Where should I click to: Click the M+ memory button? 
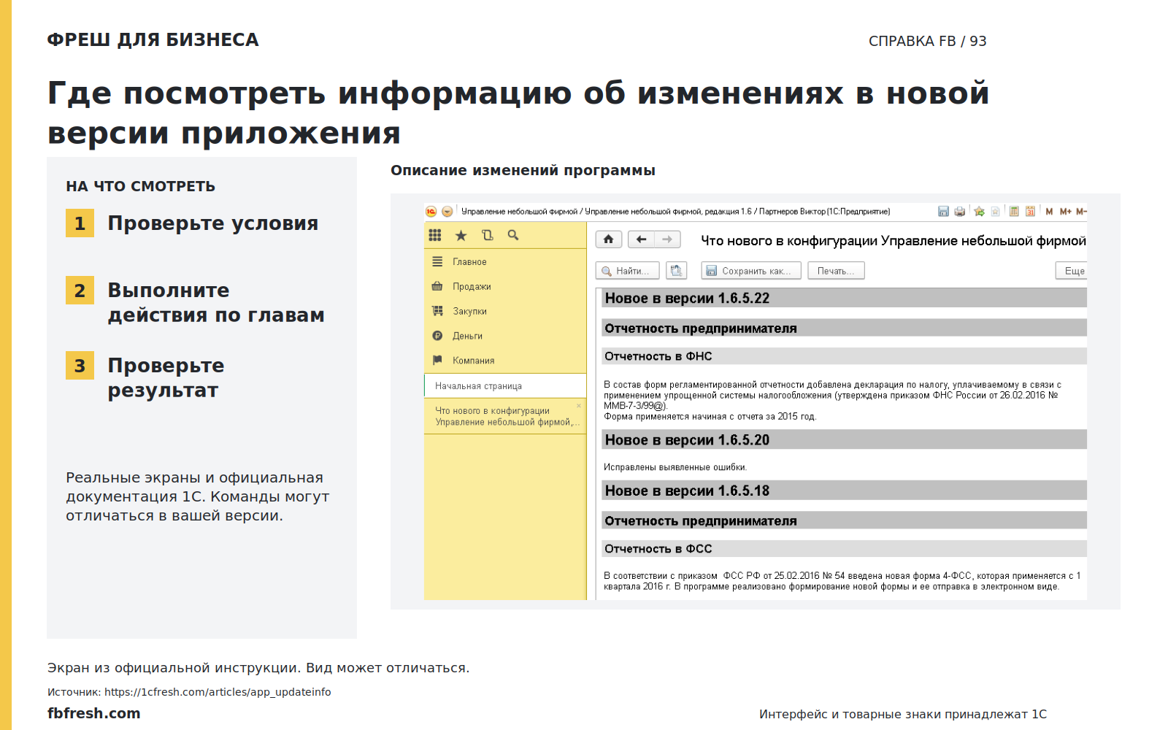pyautogui.click(x=1066, y=212)
